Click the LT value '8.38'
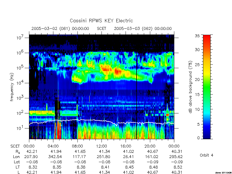Viewport: 232px width, 174px height. click(81, 167)
